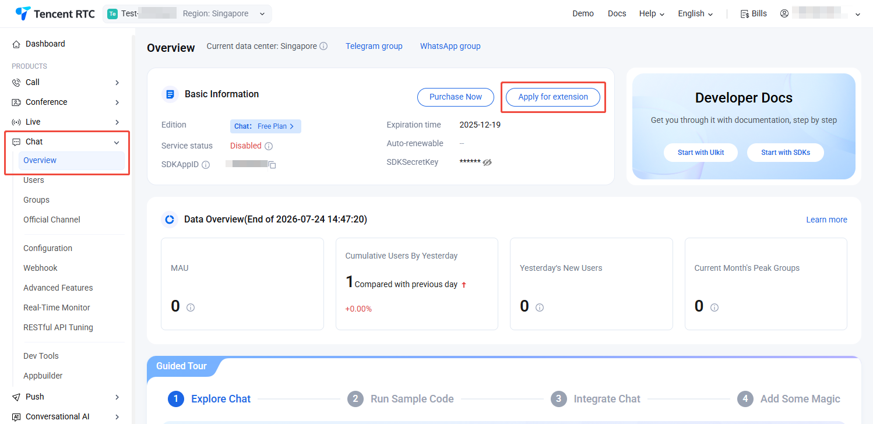Click the Apply for extension button
This screenshot has width=873, height=424.
553,97
